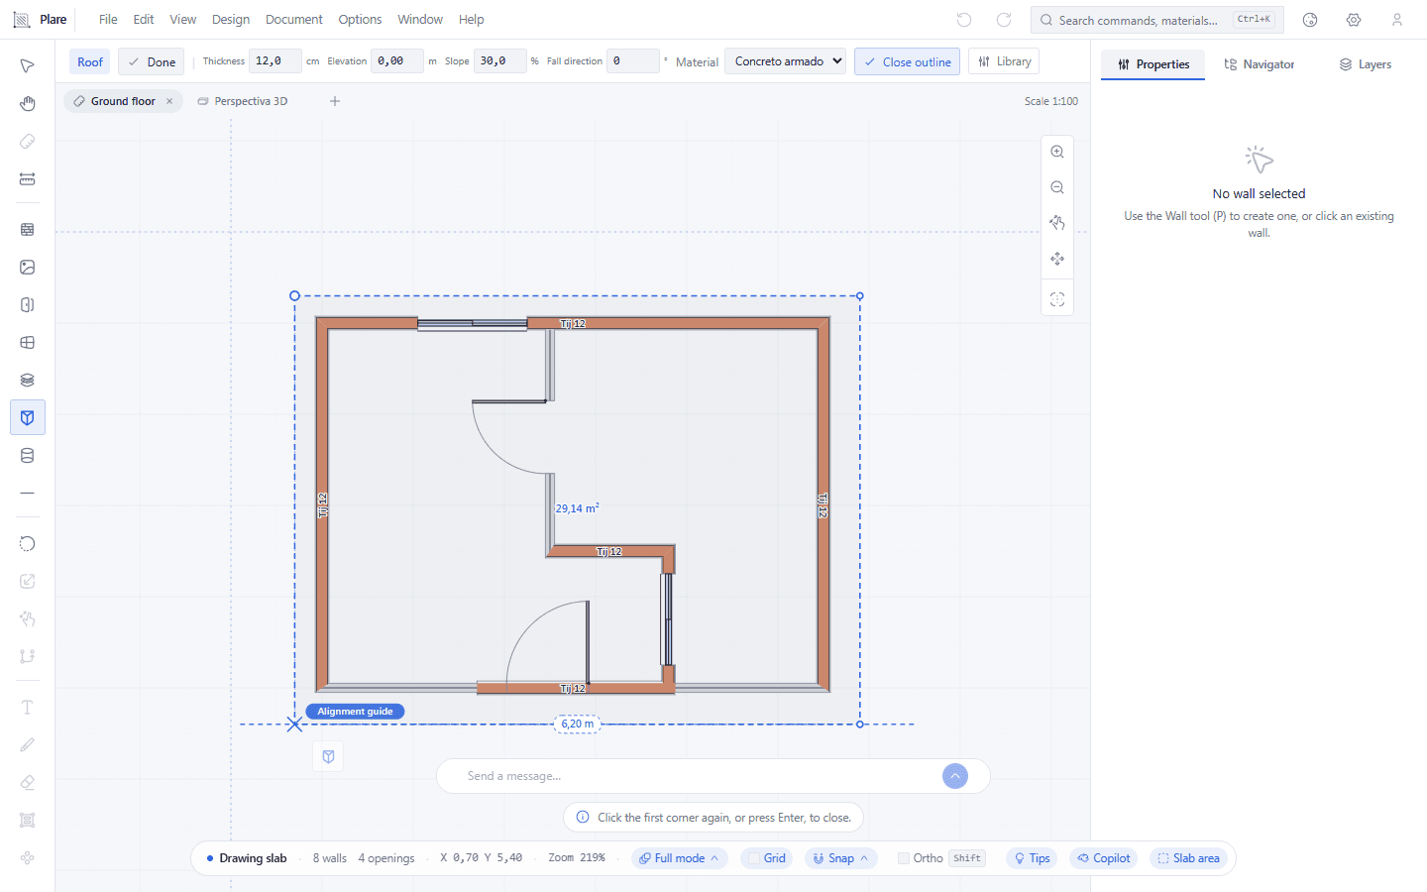Activate the four-arrow move view control
Image resolution: width=1427 pixels, height=892 pixels.
coord(1057,259)
